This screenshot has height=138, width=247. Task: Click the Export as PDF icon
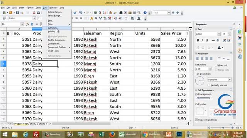coord(34,13)
